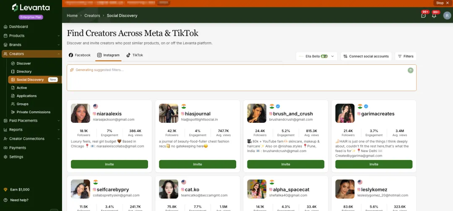Viewport: 453px width, 211px height.
Task: Click the Settings gear icon
Action: [5, 157]
